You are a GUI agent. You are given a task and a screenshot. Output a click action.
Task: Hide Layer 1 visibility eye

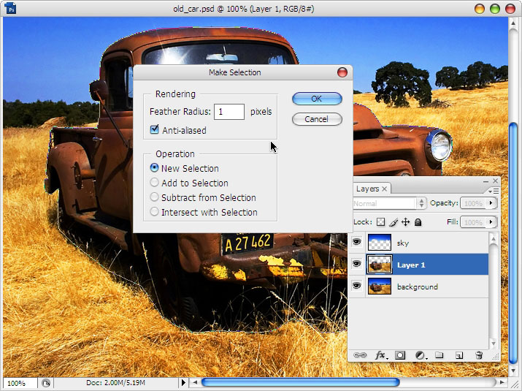point(356,265)
